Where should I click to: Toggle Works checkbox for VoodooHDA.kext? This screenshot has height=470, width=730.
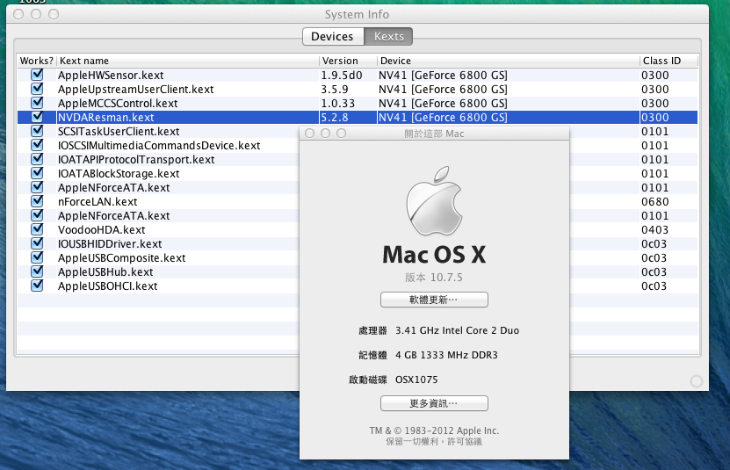tap(37, 229)
